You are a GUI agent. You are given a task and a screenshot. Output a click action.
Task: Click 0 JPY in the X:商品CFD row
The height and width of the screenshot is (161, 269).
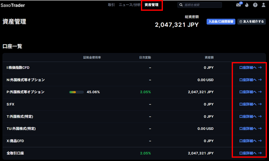pyautogui.click(x=208, y=141)
